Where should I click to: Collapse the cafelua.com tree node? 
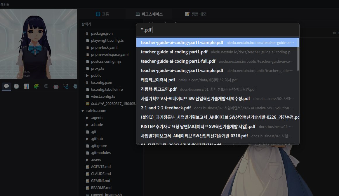tap(82, 111)
